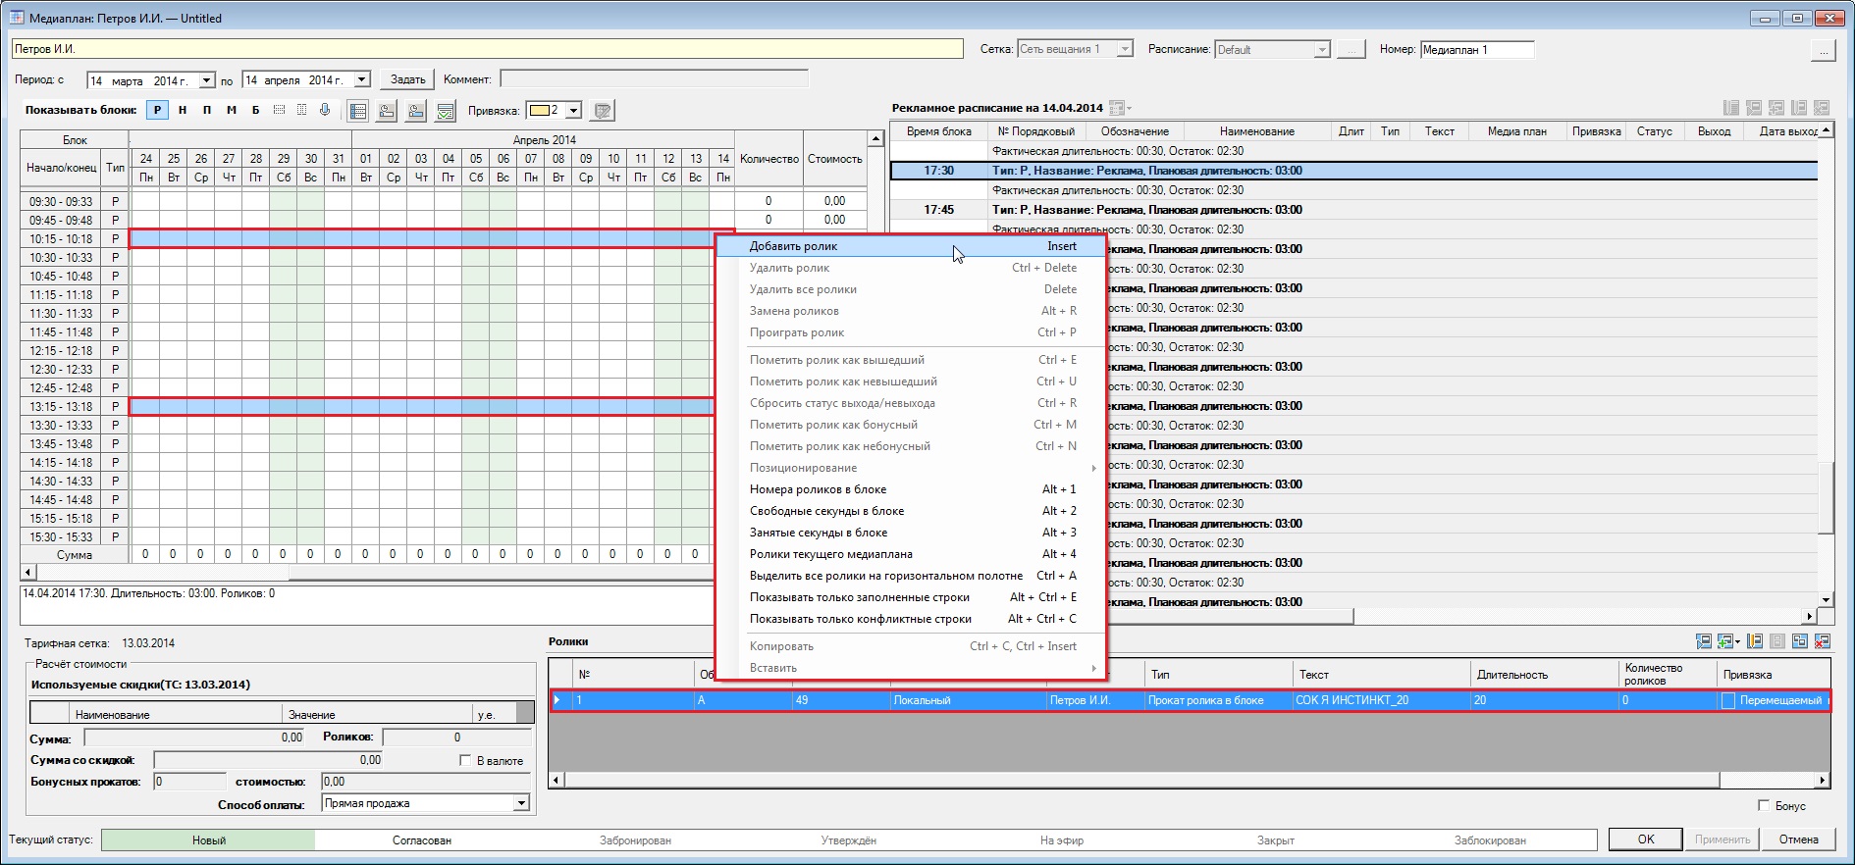
Task: Click horizontal dotted grid icon in toolbar
Action: 279,110
